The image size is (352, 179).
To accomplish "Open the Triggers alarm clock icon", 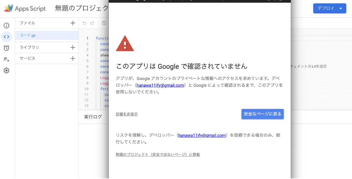I will coord(6,48).
